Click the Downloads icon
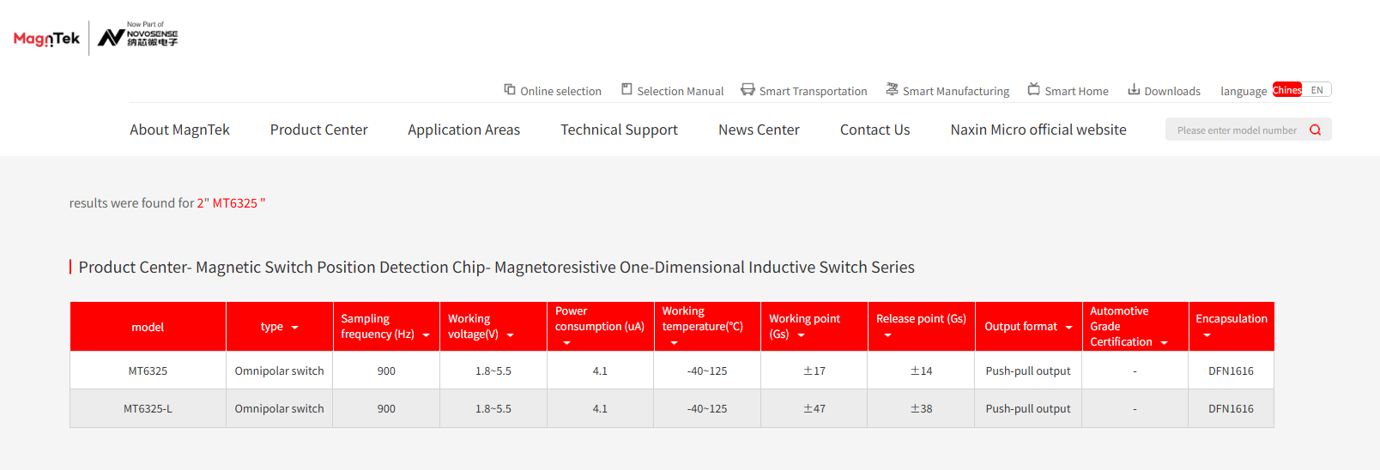 click(1134, 89)
